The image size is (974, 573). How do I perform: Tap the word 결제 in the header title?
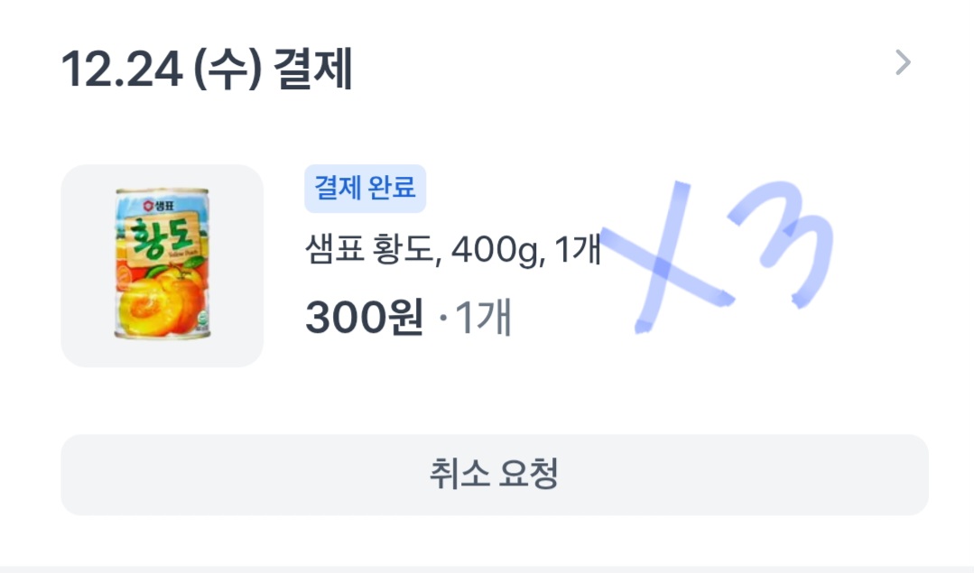point(313,69)
